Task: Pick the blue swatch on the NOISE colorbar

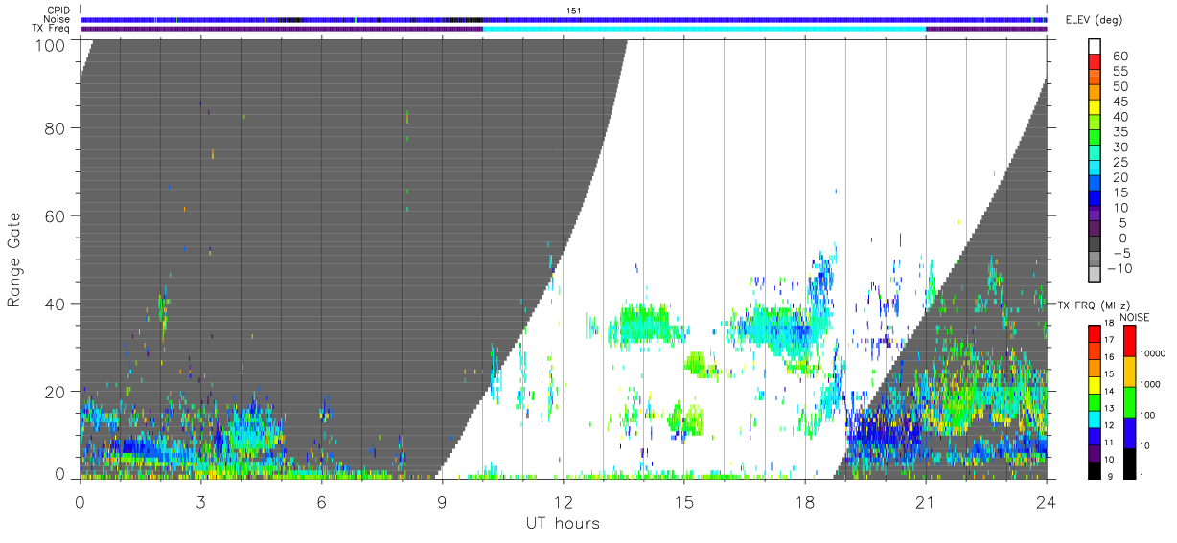Action: tap(1129, 433)
